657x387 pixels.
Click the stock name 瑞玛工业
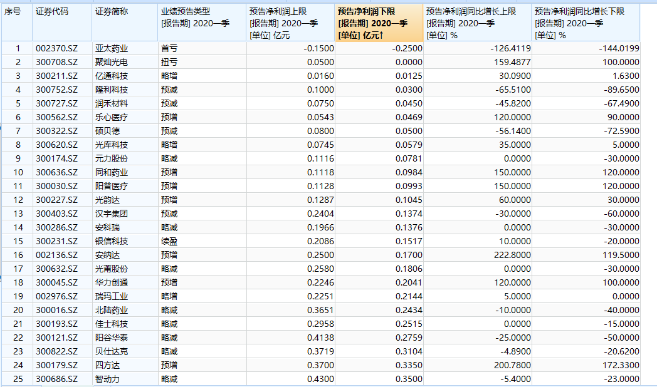point(112,297)
